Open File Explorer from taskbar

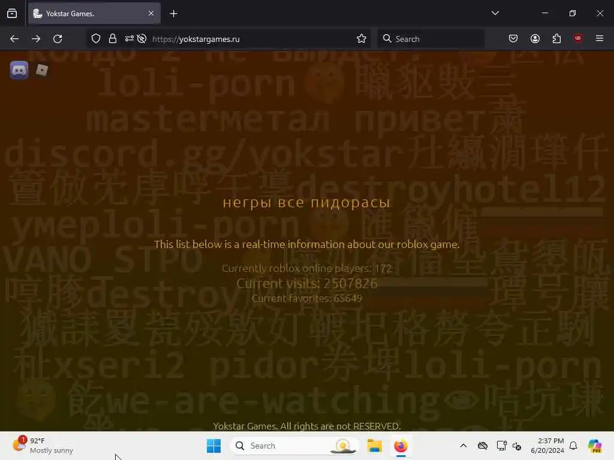click(x=374, y=446)
